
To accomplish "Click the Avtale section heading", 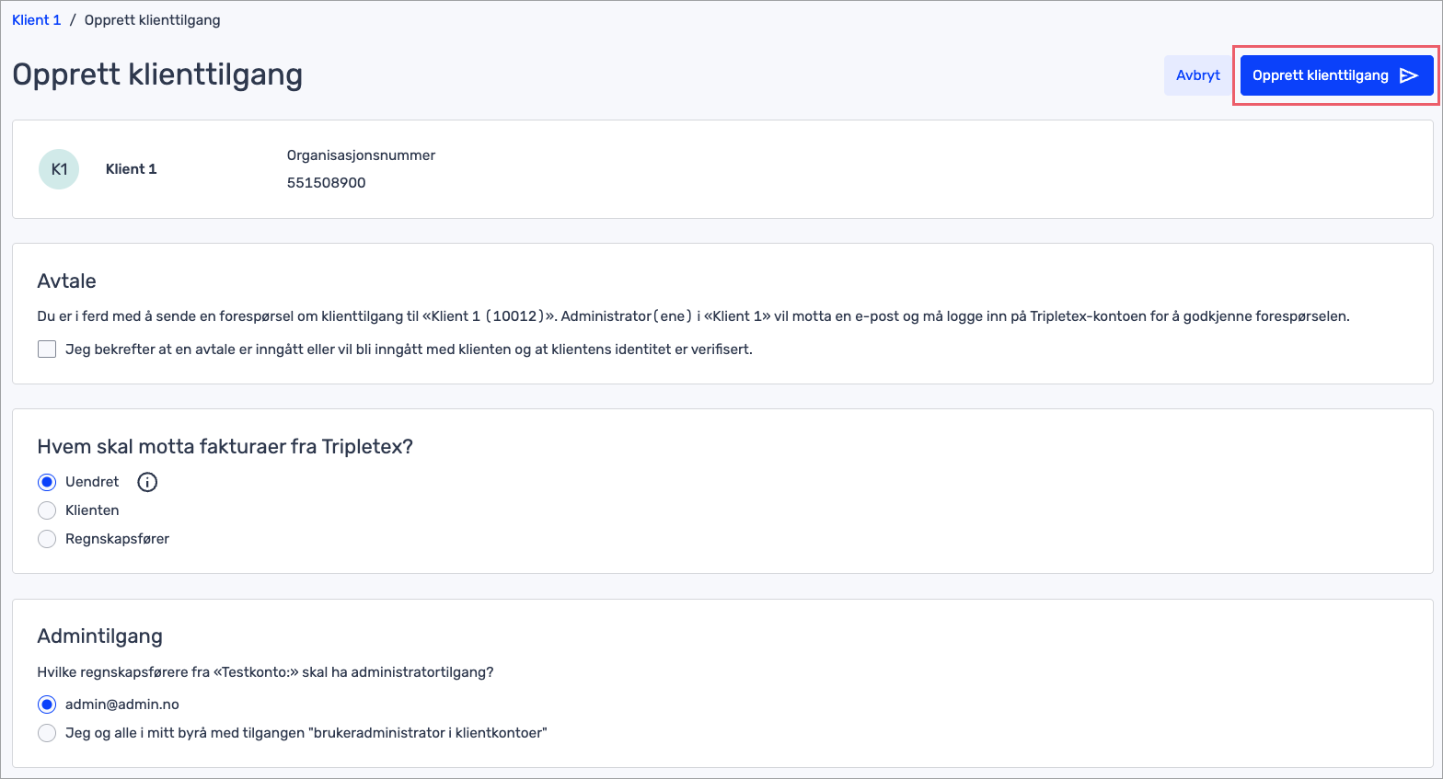I will [66, 281].
